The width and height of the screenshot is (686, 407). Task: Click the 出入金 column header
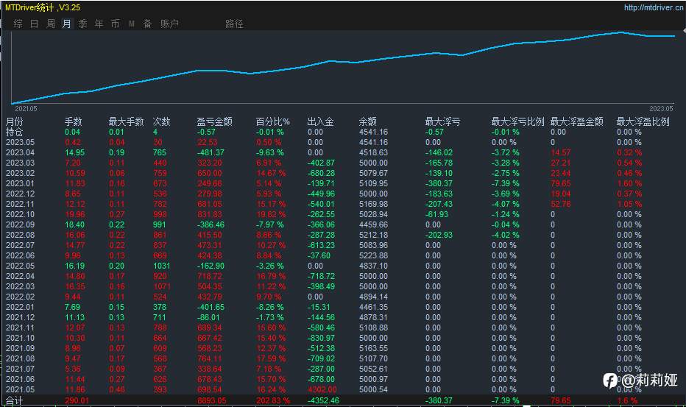point(320,121)
